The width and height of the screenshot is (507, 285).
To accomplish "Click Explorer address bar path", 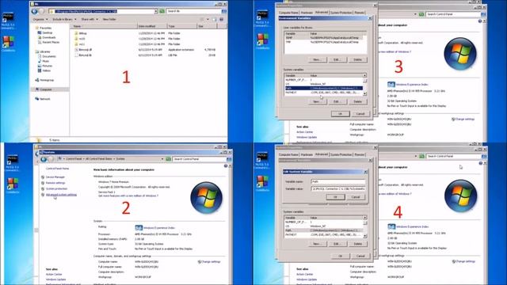I will click(x=86, y=11).
